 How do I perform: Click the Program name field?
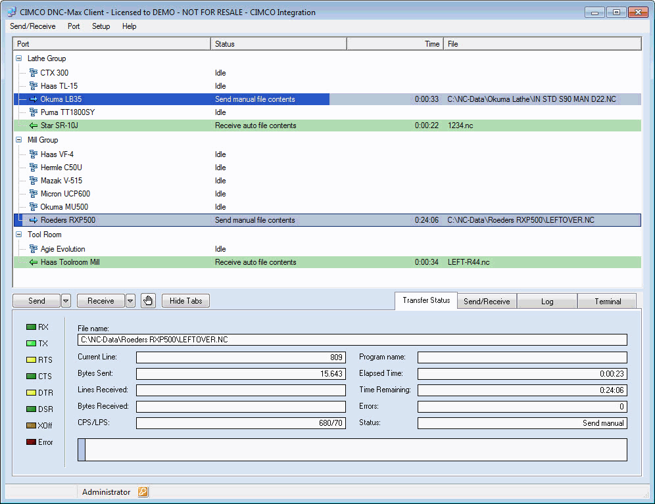click(523, 357)
